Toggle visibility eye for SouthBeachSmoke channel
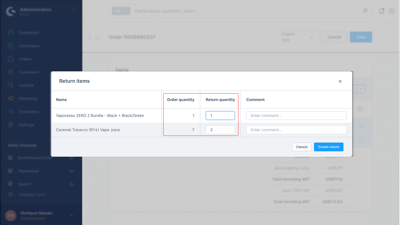The width and height of the screenshot is (400, 225). pyautogui.click(x=72, y=158)
